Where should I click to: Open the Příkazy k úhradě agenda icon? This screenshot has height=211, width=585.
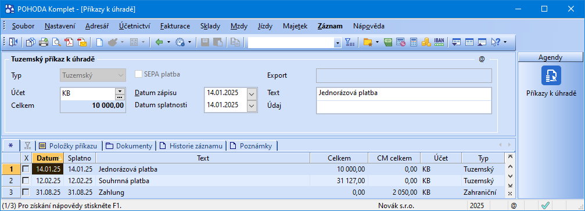point(551,75)
